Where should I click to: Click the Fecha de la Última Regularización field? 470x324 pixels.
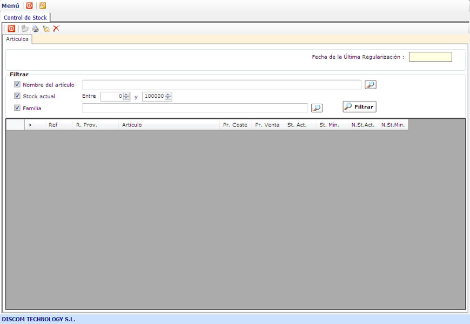pos(430,57)
